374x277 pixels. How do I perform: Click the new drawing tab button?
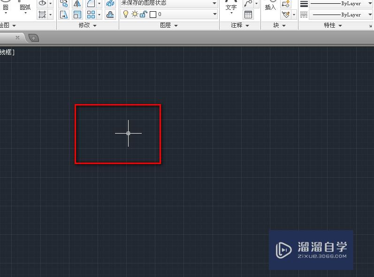click(34, 37)
